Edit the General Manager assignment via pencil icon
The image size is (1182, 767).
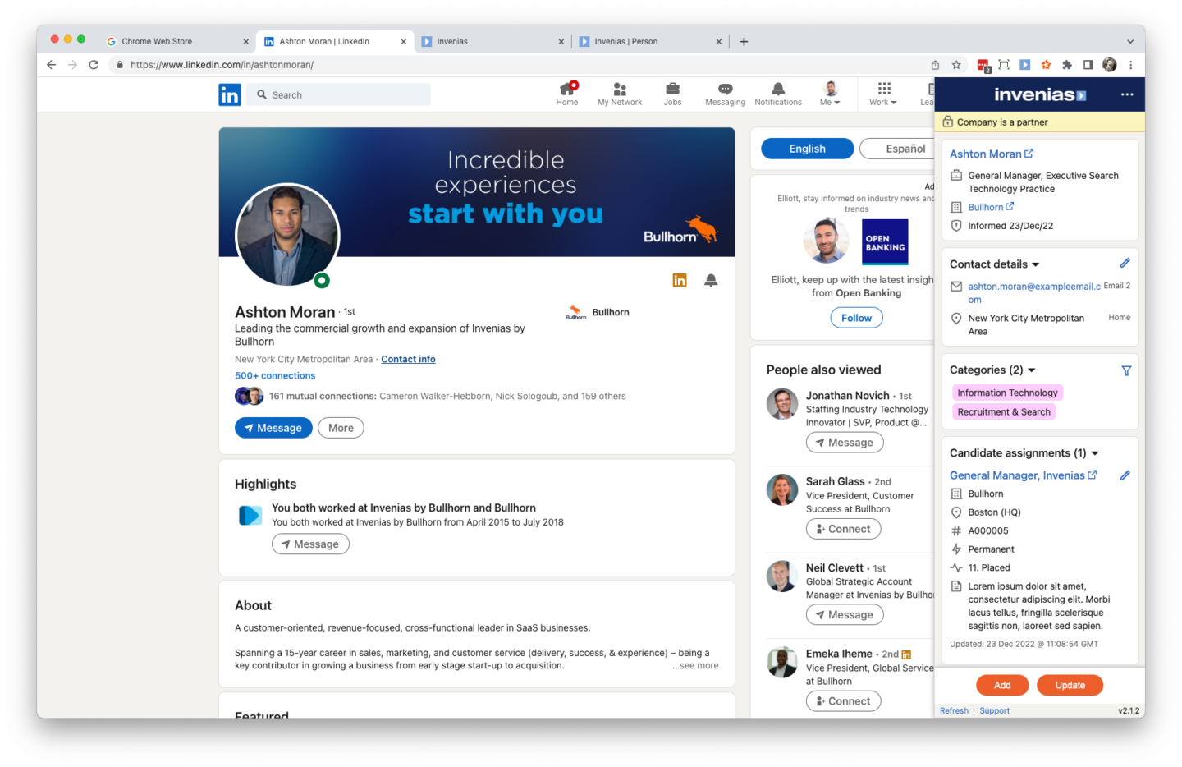pos(1125,475)
